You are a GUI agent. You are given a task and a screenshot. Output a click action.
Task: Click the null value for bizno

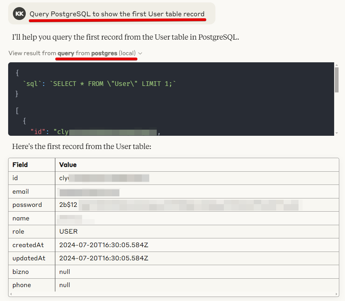(x=65, y=272)
